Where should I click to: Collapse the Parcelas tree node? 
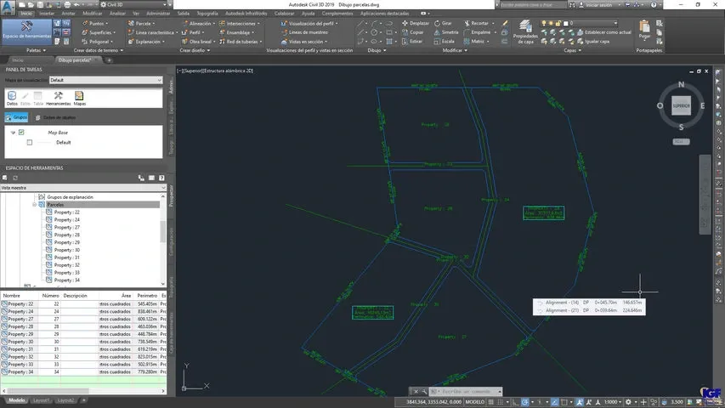(x=34, y=205)
